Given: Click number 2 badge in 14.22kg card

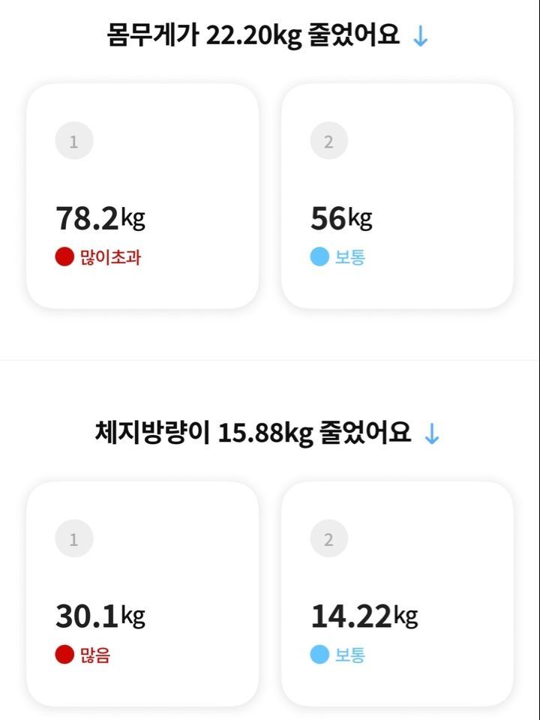Looking at the screenshot, I should (328, 538).
